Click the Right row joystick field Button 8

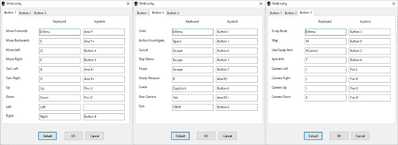point(104,117)
